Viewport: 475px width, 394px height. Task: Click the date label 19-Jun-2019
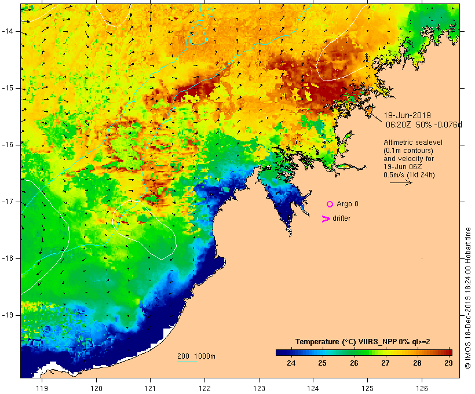click(x=407, y=115)
